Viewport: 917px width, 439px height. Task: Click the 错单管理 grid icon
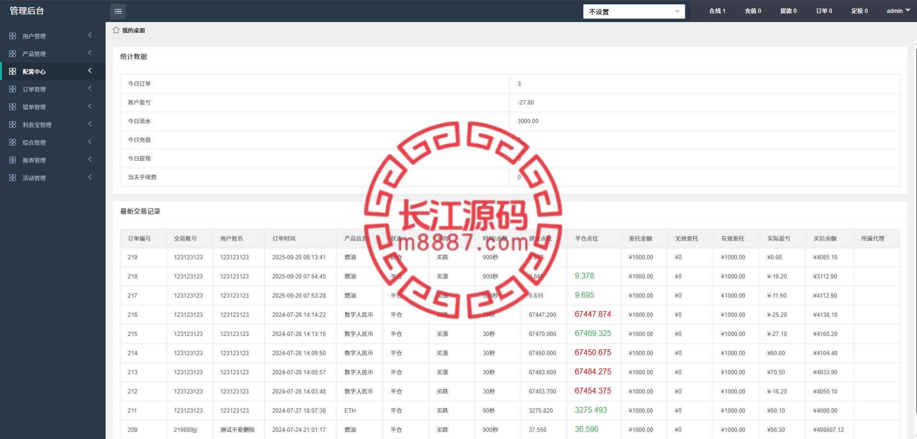coord(12,107)
